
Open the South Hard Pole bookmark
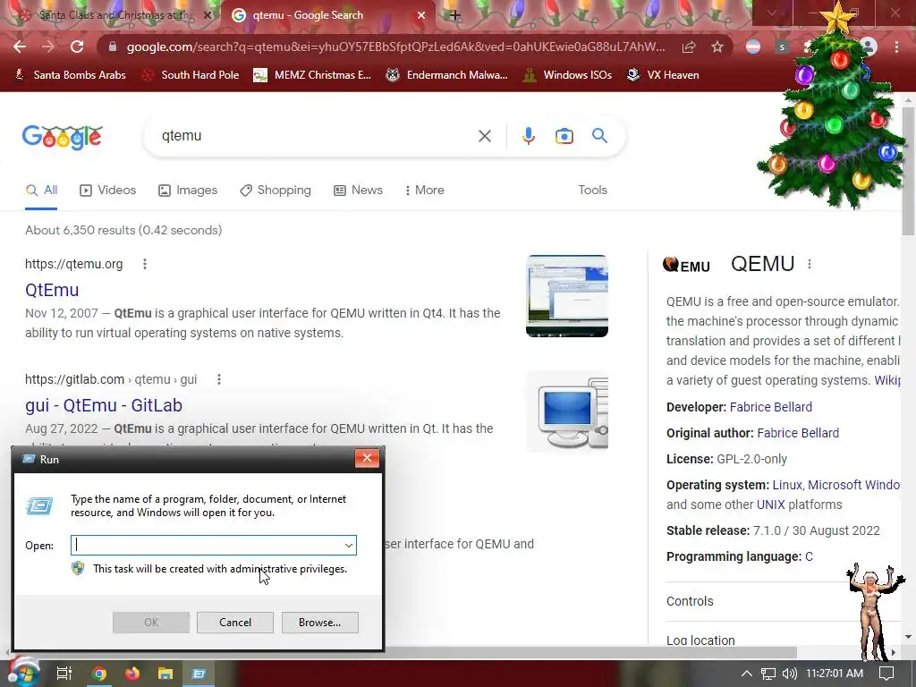pyautogui.click(x=191, y=75)
